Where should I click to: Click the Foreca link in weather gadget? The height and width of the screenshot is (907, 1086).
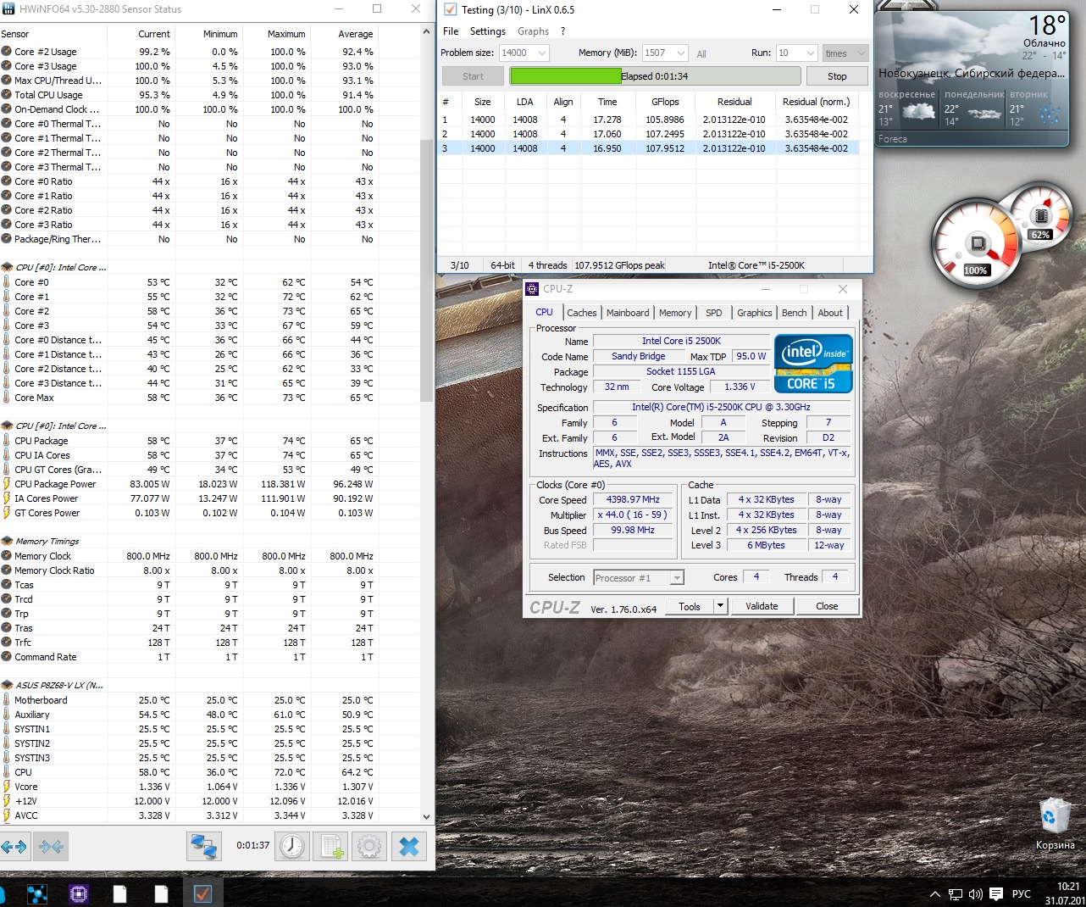893,139
